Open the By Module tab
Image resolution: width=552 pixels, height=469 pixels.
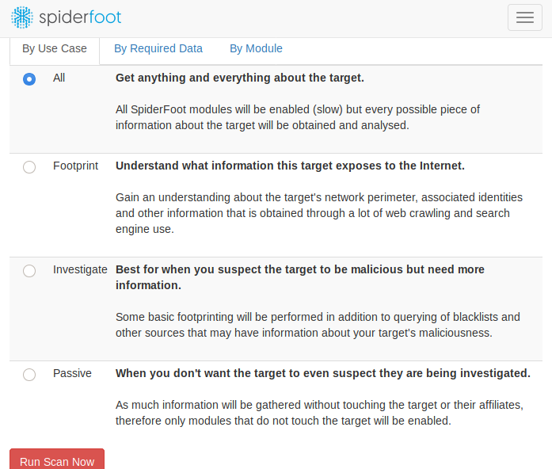point(256,48)
